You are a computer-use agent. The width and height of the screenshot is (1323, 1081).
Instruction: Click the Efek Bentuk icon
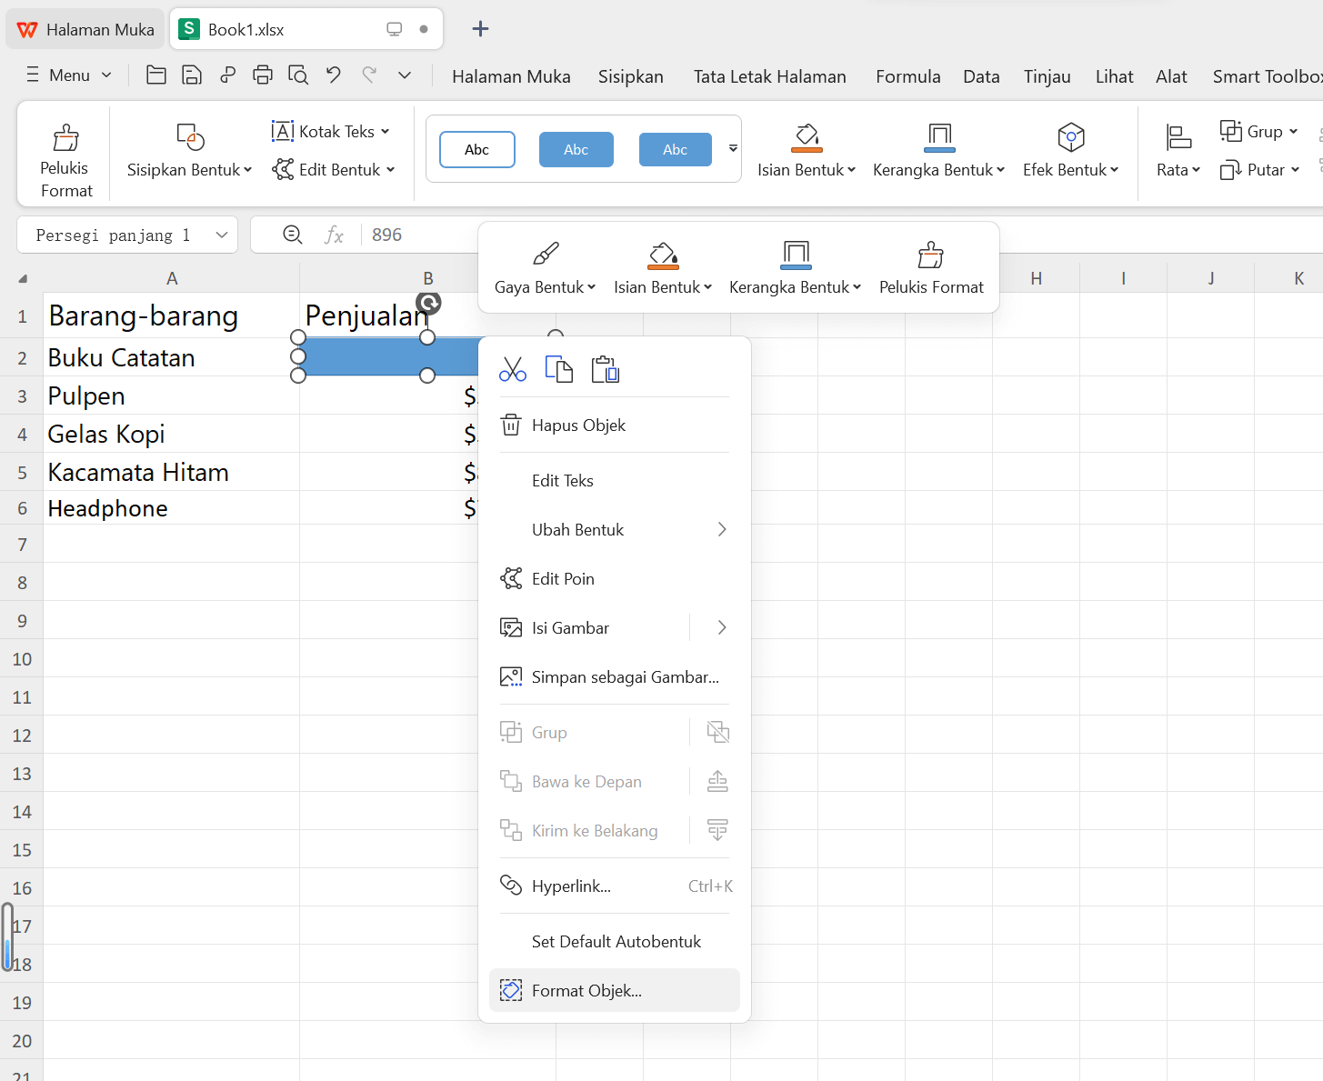pos(1070,150)
